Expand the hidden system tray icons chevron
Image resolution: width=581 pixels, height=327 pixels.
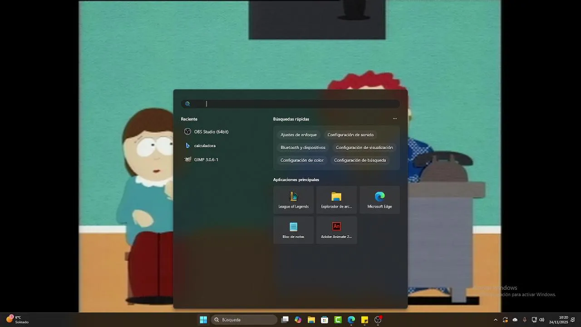coord(496,320)
